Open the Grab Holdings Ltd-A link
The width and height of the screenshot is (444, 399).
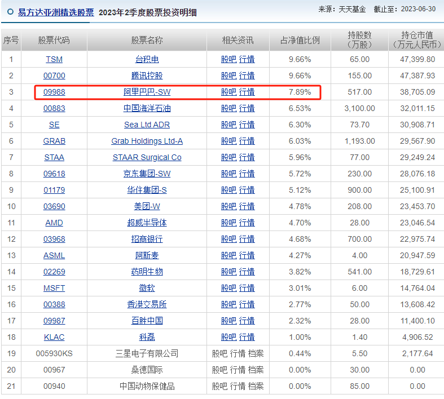147,141
